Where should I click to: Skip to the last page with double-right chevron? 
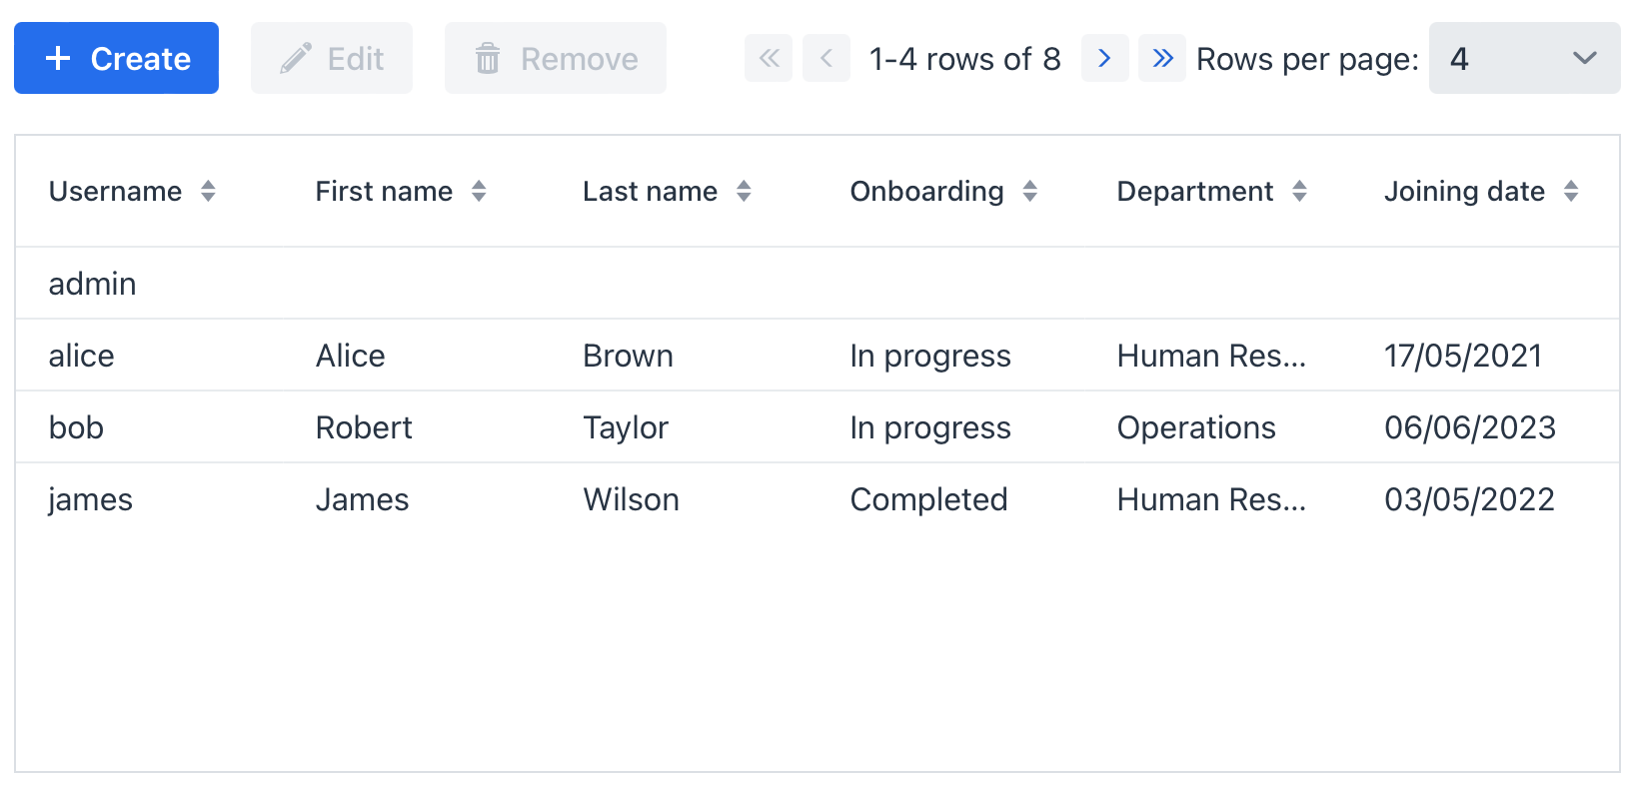[x=1162, y=58]
